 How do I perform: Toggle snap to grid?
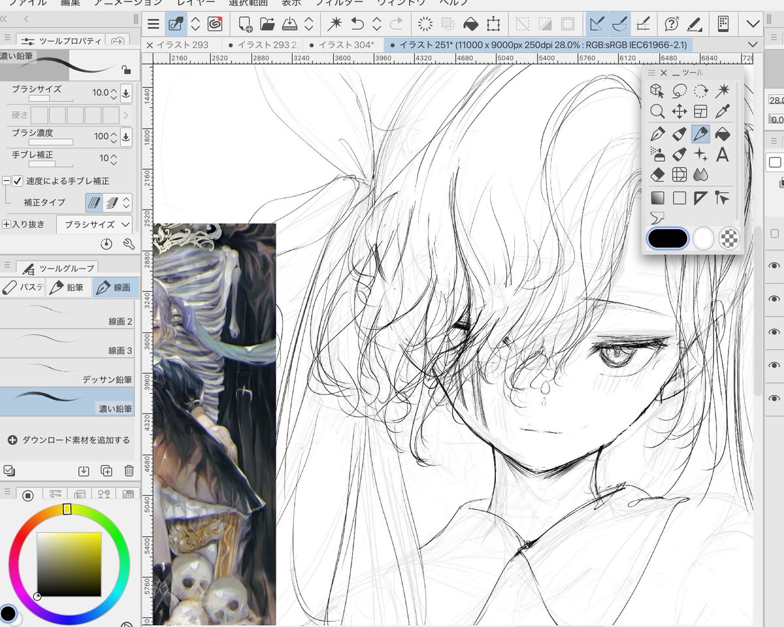pos(642,24)
